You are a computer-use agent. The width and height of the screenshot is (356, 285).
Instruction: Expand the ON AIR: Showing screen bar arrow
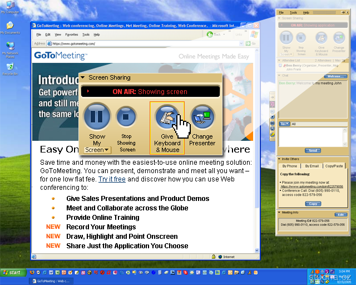pos(88,91)
